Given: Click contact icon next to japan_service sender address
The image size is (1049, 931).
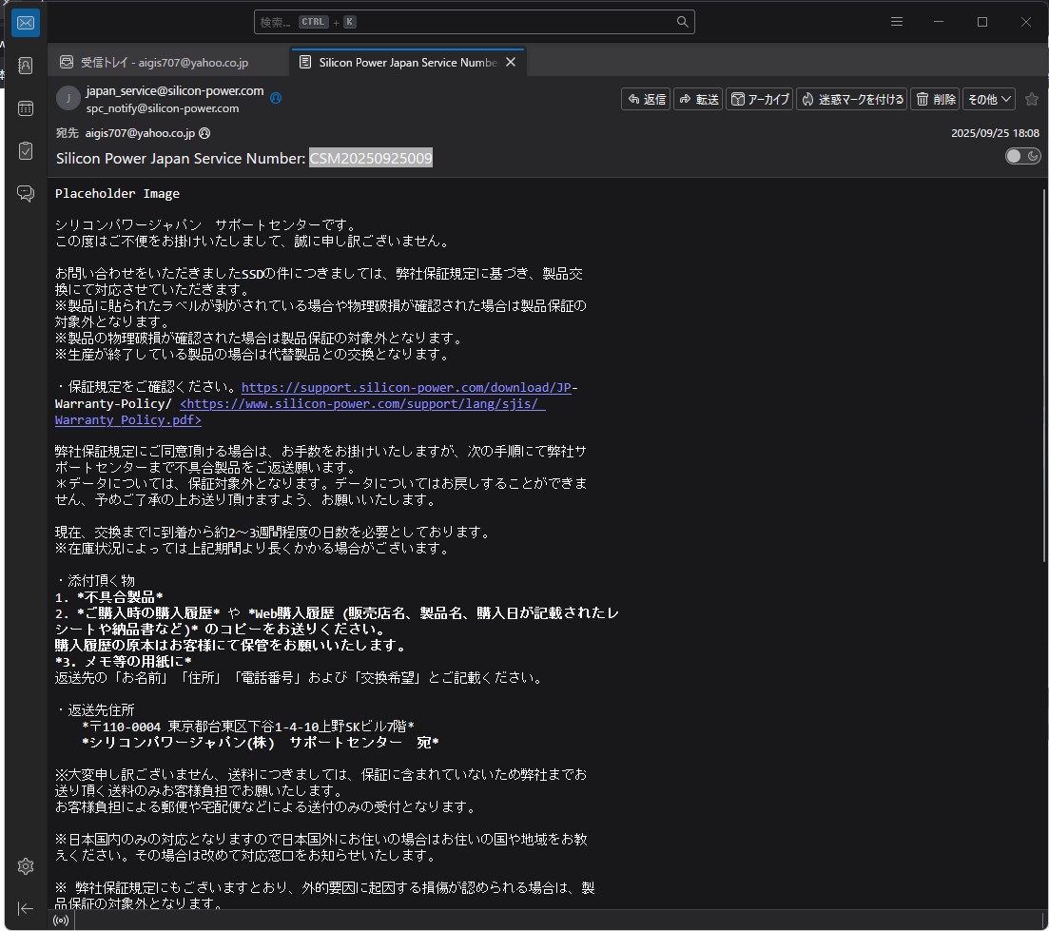Looking at the screenshot, I should pyautogui.click(x=276, y=97).
